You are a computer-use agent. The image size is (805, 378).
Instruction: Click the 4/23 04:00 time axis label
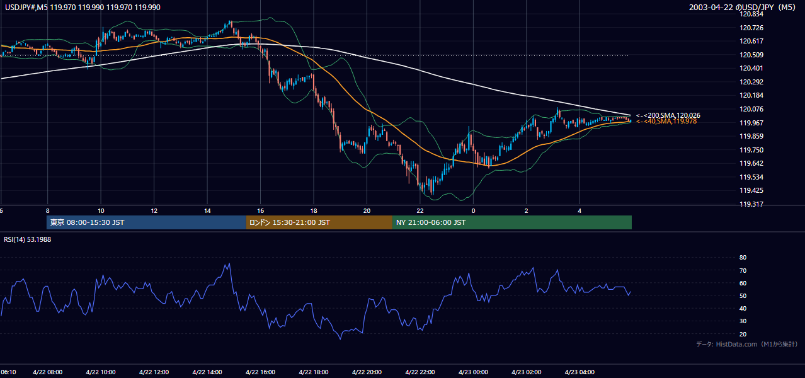tap(579, 372)
